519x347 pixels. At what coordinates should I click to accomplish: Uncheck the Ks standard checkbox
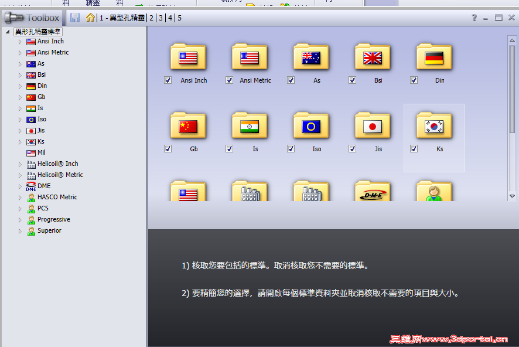414,149
